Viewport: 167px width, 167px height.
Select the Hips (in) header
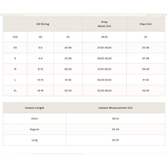click(x=146, y=24)
